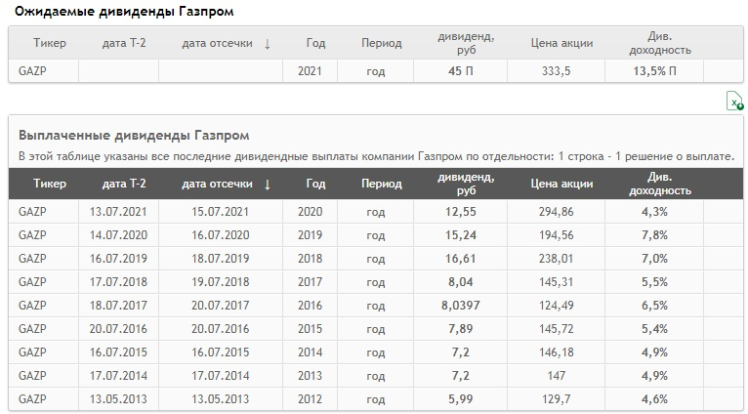Select the share price 124,49
Image resolution: width=748 pixels, height=414 pixels.
(557, 306)
